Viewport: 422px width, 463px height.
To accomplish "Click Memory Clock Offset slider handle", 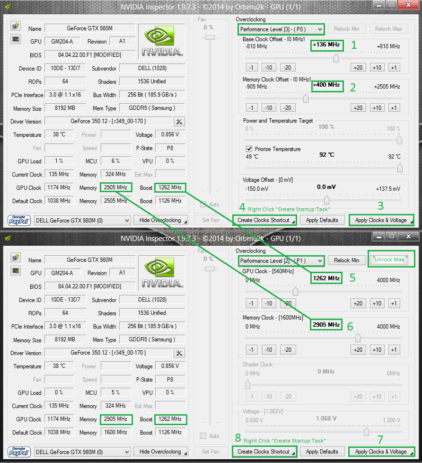I will click(306, 98).
